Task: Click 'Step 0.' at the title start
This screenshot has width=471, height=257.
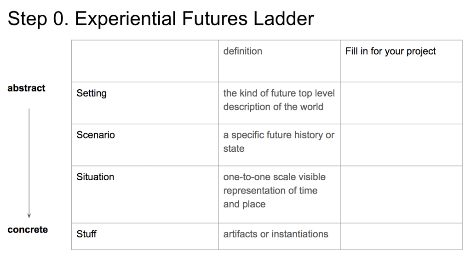Action: [38, 19]
